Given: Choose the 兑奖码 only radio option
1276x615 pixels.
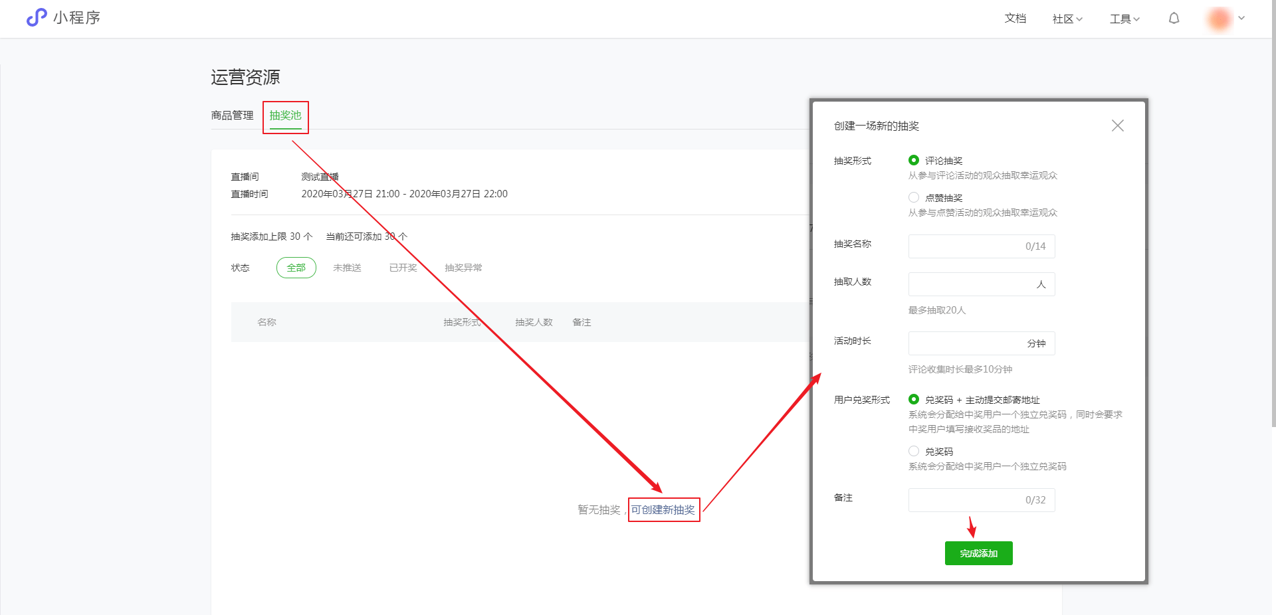Looking at the screenshot, I should click(914, 451).
